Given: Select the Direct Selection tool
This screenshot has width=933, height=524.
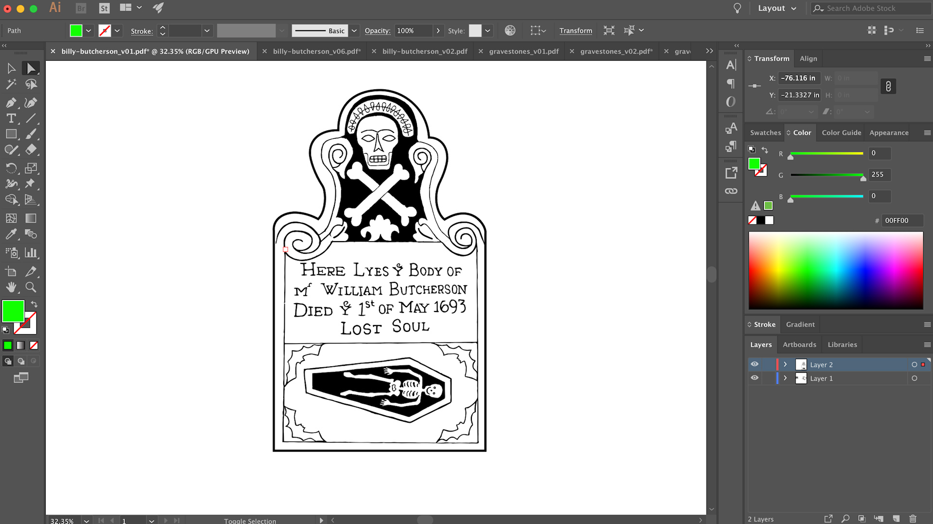Looking at the screenshot, I should [32, 68].
